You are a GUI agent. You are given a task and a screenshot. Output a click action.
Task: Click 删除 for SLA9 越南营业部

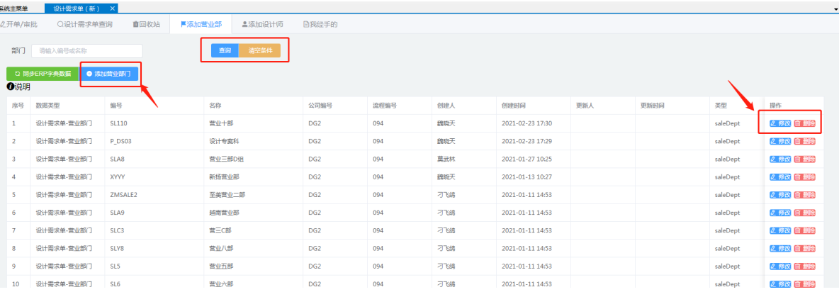(805, 213)
